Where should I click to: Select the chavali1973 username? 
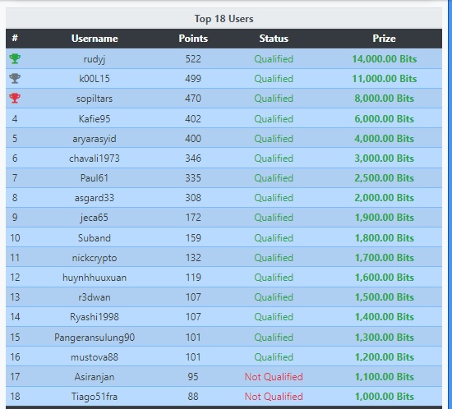[95, 159]
